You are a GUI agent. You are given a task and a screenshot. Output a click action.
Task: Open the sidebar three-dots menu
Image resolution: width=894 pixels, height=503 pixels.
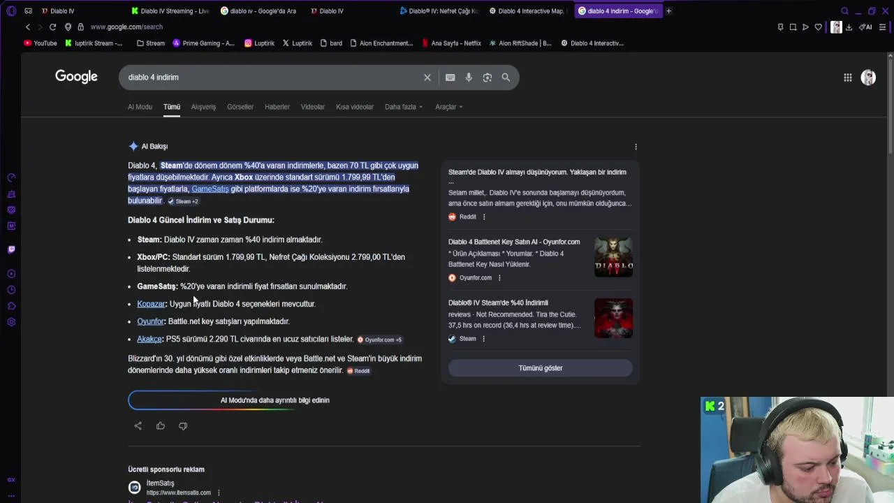click(11, 495)
